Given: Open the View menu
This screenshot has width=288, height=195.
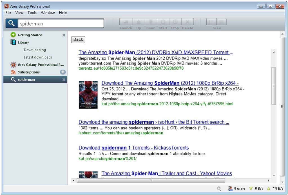Looking at the screenshot, I should click(x=19, y=13).
